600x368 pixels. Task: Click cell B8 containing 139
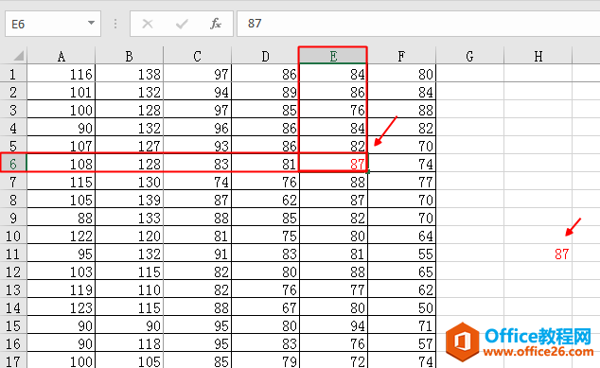[129, 200]
